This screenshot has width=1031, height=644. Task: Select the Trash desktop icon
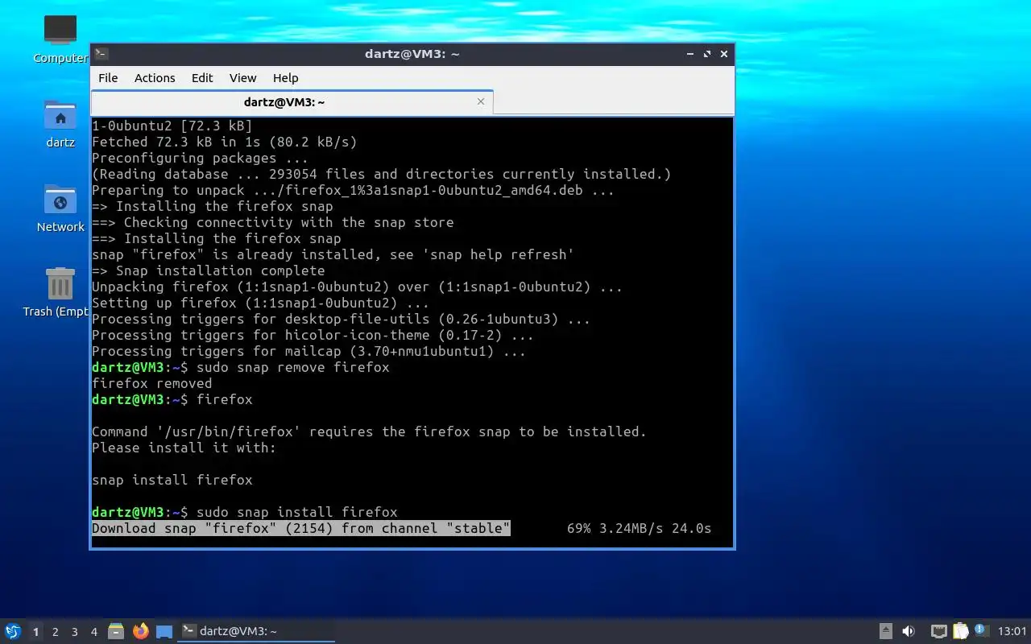(x=56, y=292)
